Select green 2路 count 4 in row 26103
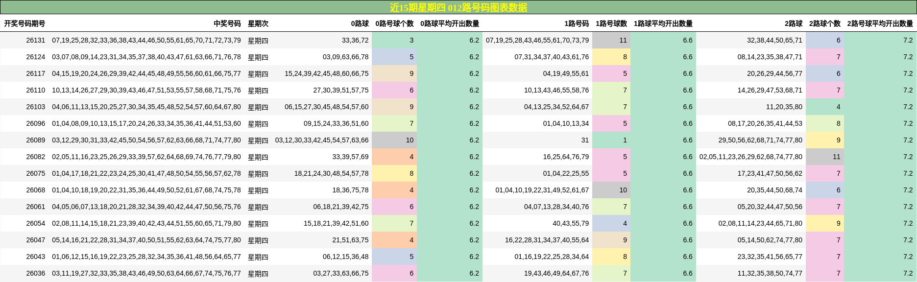The width and height of the screenshot is (917, 282). coord(825,107)
